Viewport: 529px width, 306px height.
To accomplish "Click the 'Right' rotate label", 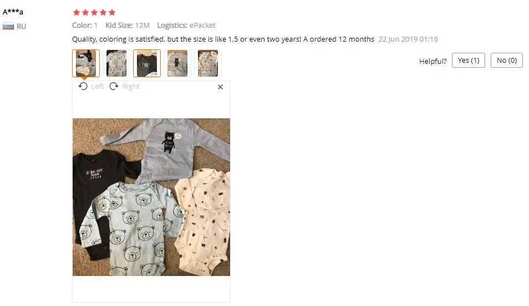I will pos(131,87).
